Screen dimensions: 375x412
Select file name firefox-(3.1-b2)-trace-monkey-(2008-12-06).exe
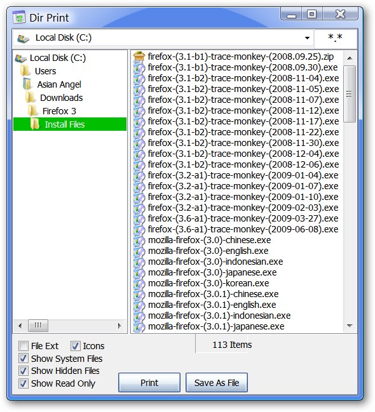(x=243, y=164)
